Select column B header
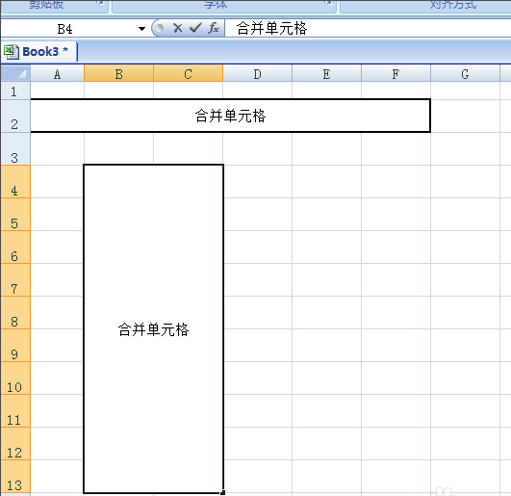Screen dimensions: 511x496 (x=119, y=74)
